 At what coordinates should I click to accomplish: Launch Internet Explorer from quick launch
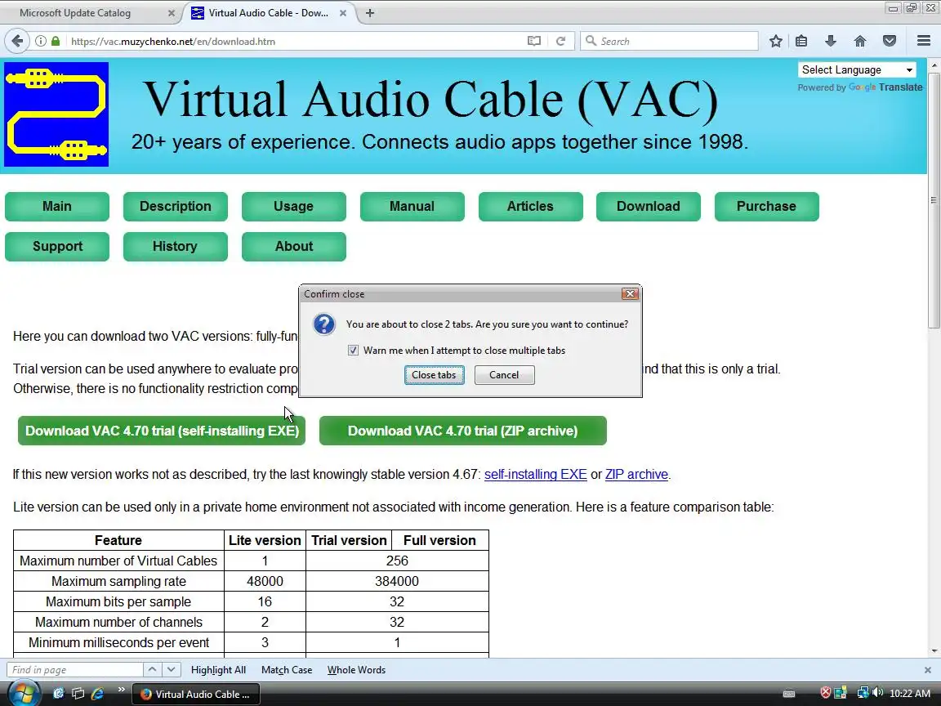tap(97, 694)
